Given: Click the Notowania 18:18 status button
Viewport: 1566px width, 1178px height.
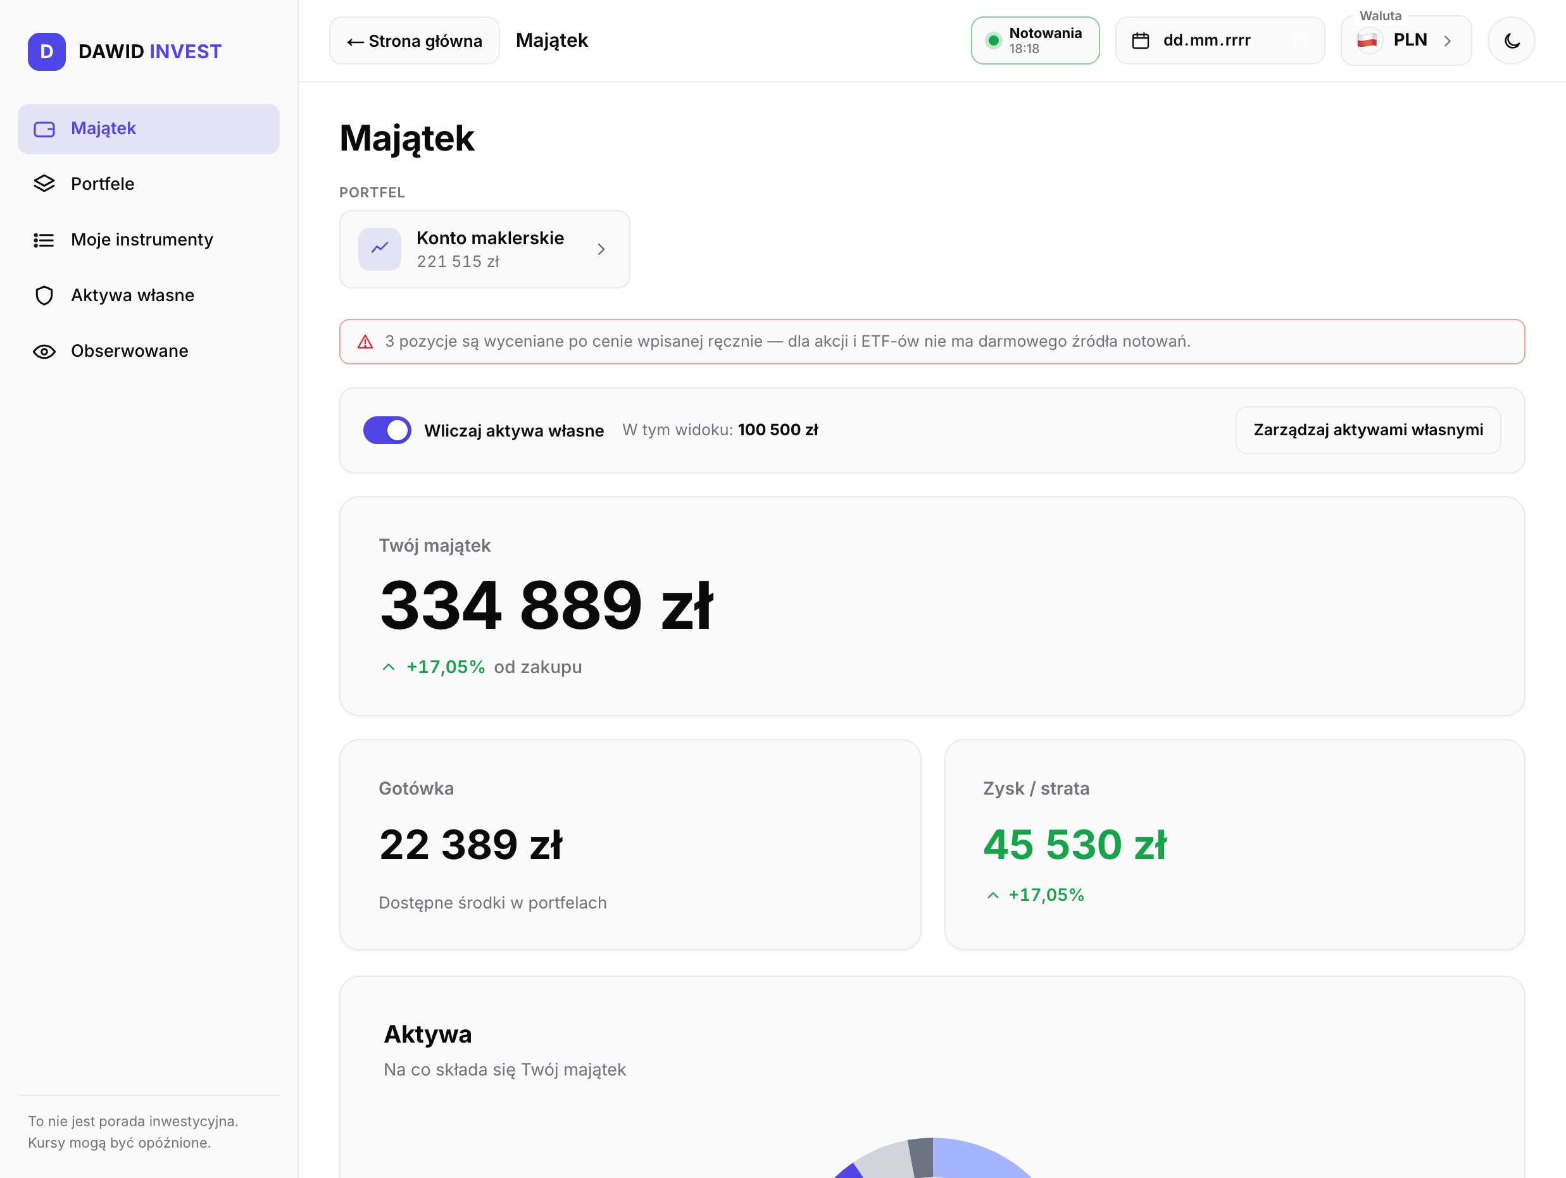Looking at the screenshot, I should coord(1035,40).
